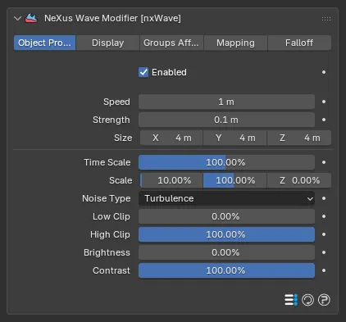346x322 pixels.
Task: Select the Size Y field
Action: pos(234,138)
